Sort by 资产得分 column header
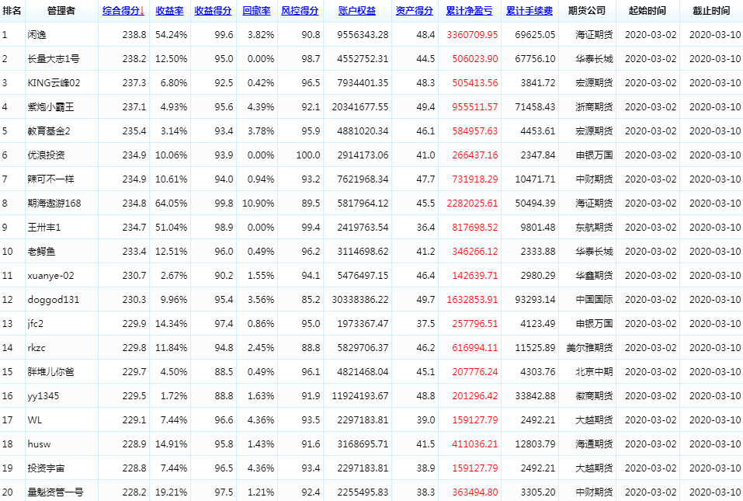The width and height of the screenshot is (743, 501). [x=415, y=11]
